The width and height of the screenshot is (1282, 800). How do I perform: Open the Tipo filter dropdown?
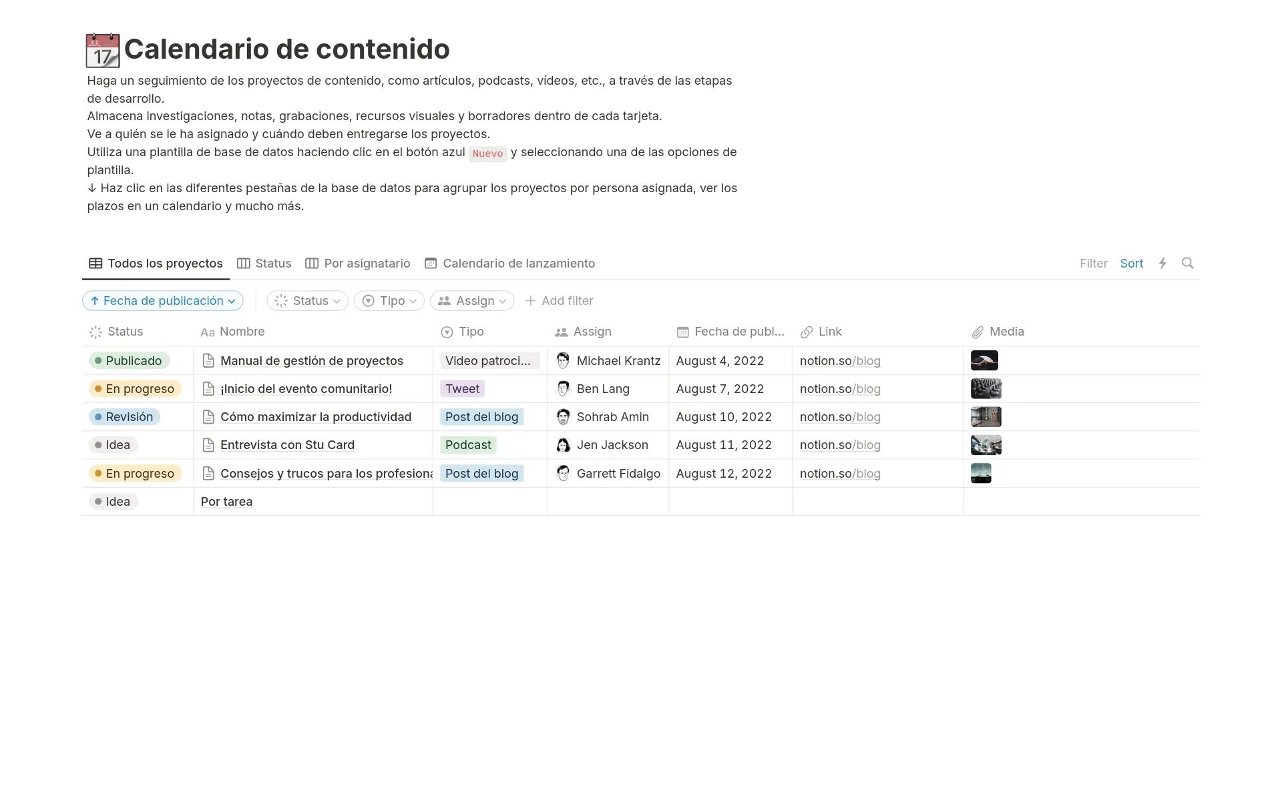coord(389,300)
